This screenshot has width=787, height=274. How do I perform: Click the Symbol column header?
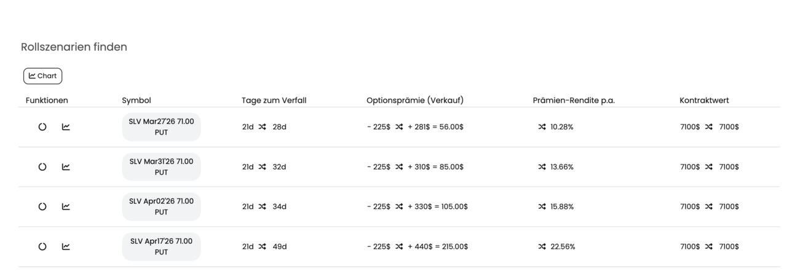pyautogui.click(x=136, y=100)
